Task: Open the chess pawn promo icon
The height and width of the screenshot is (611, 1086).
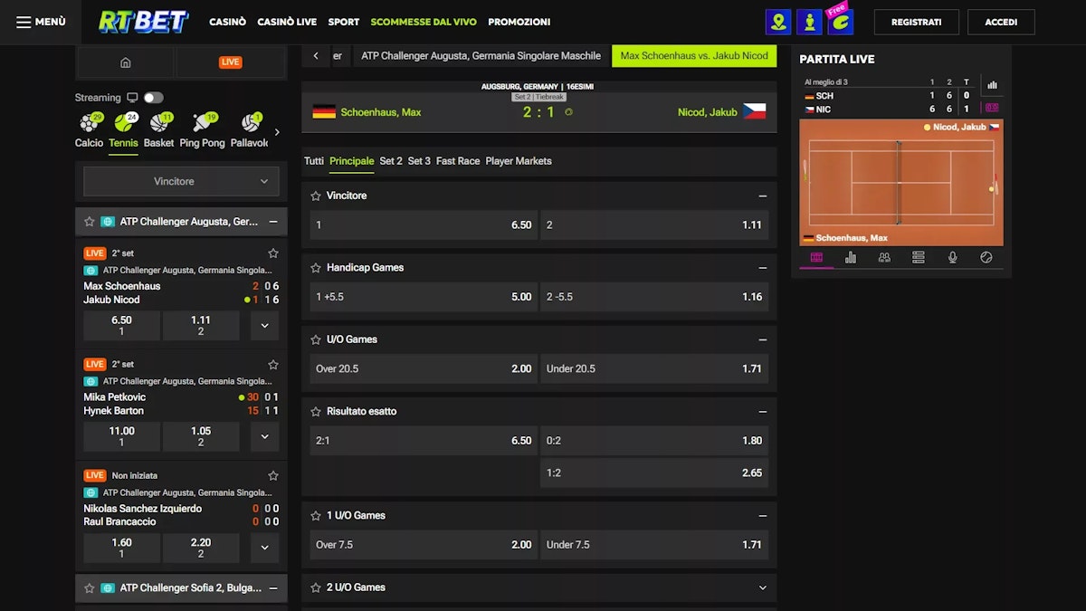Action: coord(810,22)
